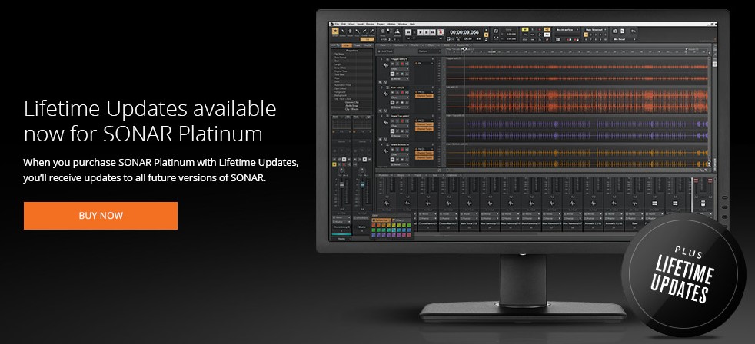Open the Insert menu
755x344 pixels.
click(x=360, y=24)
